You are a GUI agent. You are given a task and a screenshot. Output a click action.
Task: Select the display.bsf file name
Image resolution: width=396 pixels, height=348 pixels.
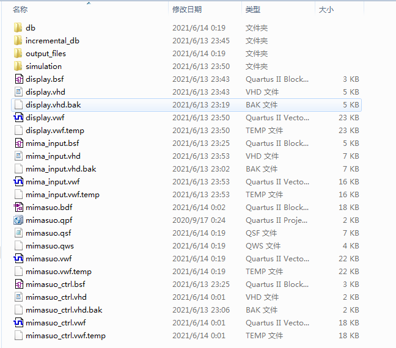tap(45, 79)
